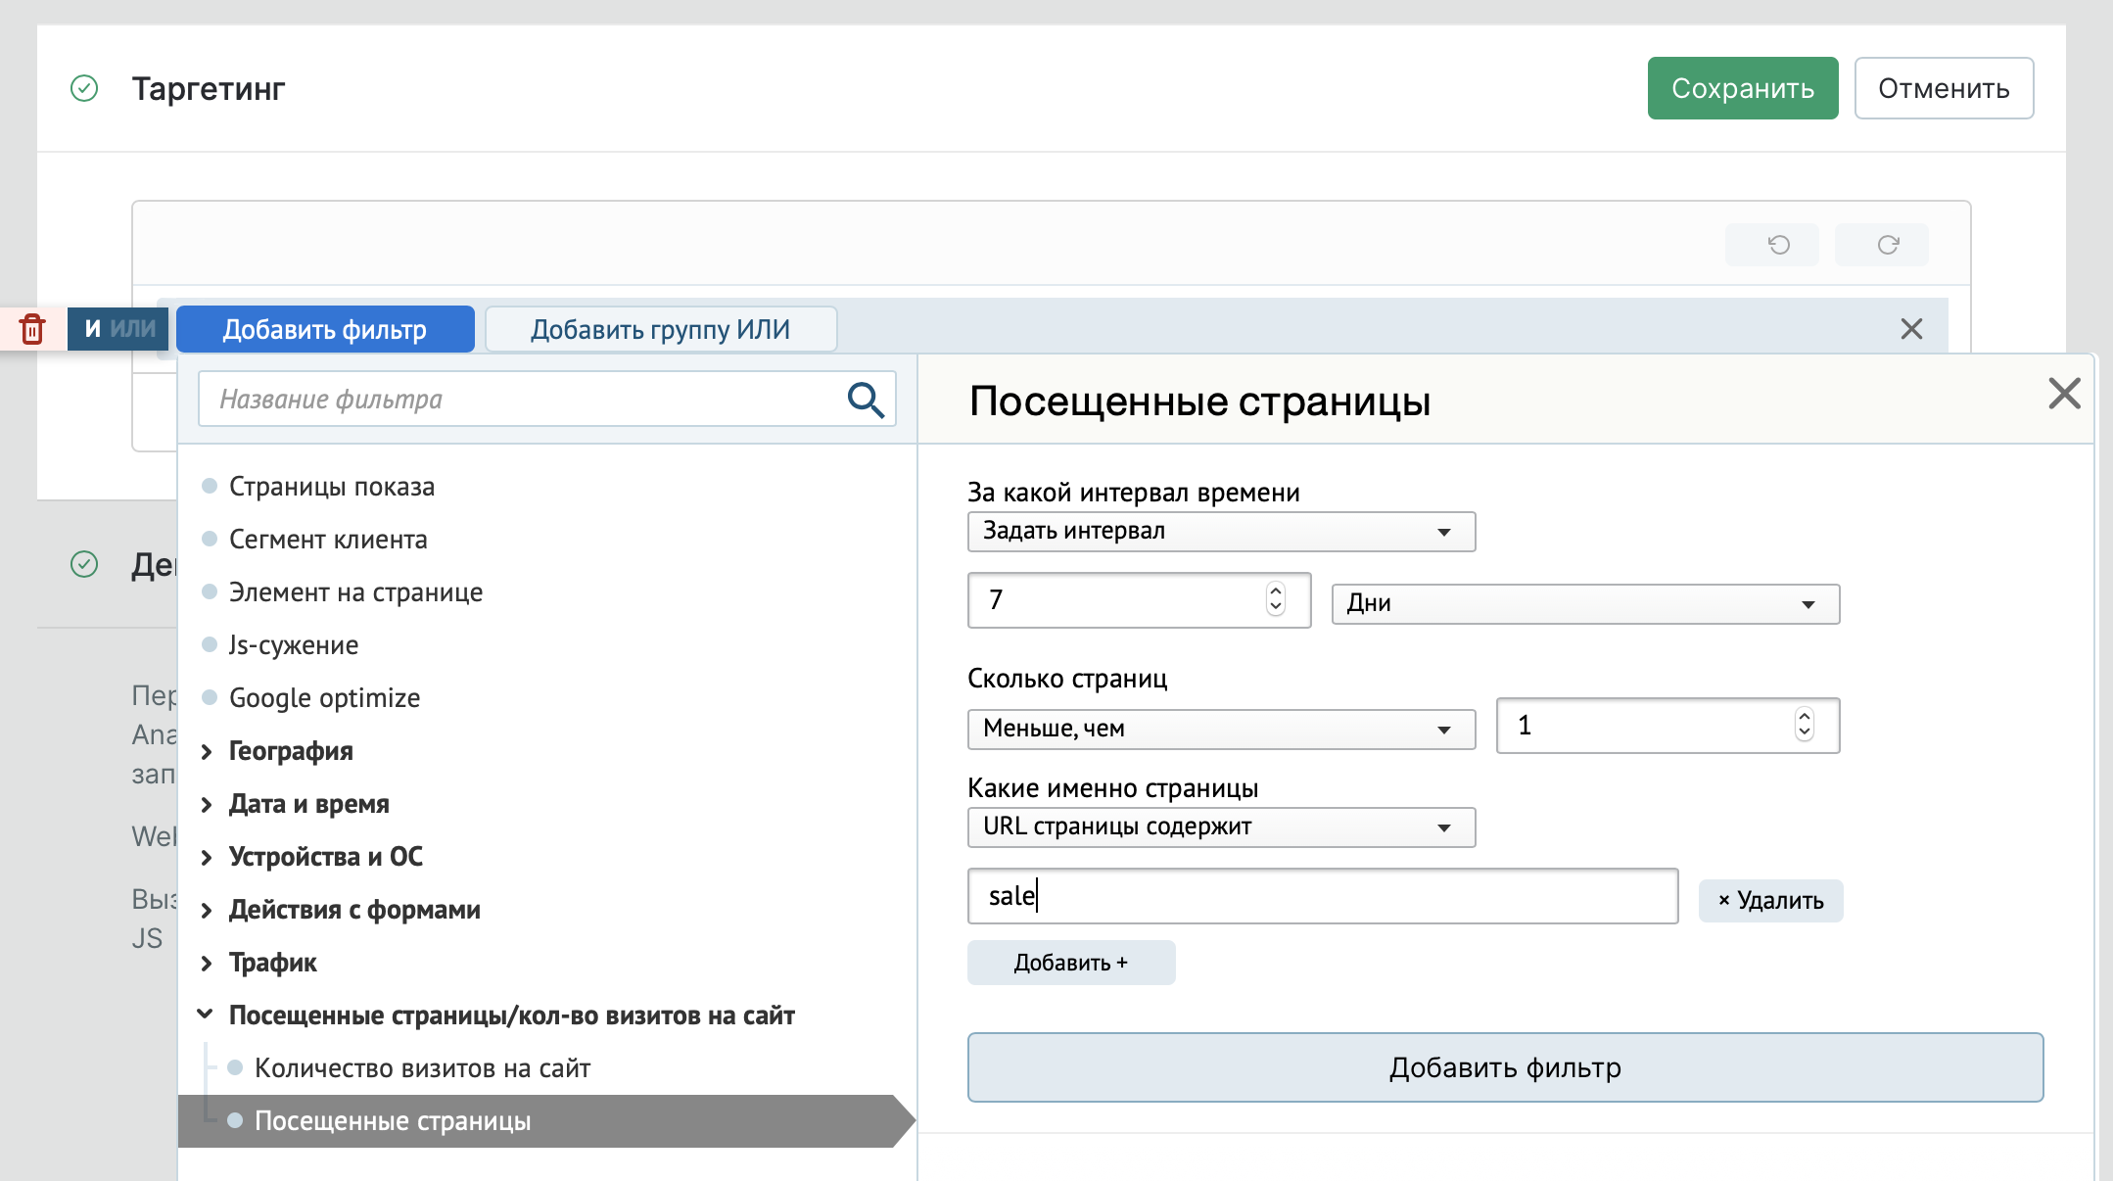Viewport: 2113px width, 1181px height.
Task: Select Js-сужение filter
Action: [x=294, y=645]
